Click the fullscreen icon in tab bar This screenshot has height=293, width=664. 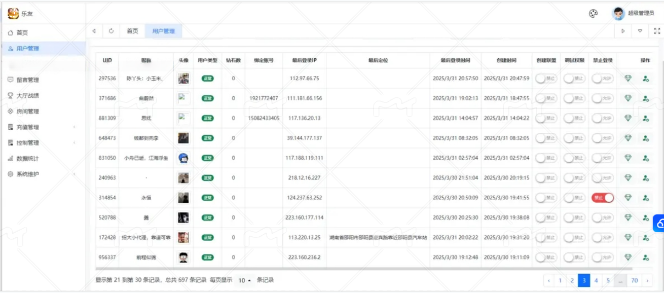click(x=657, y=31)
